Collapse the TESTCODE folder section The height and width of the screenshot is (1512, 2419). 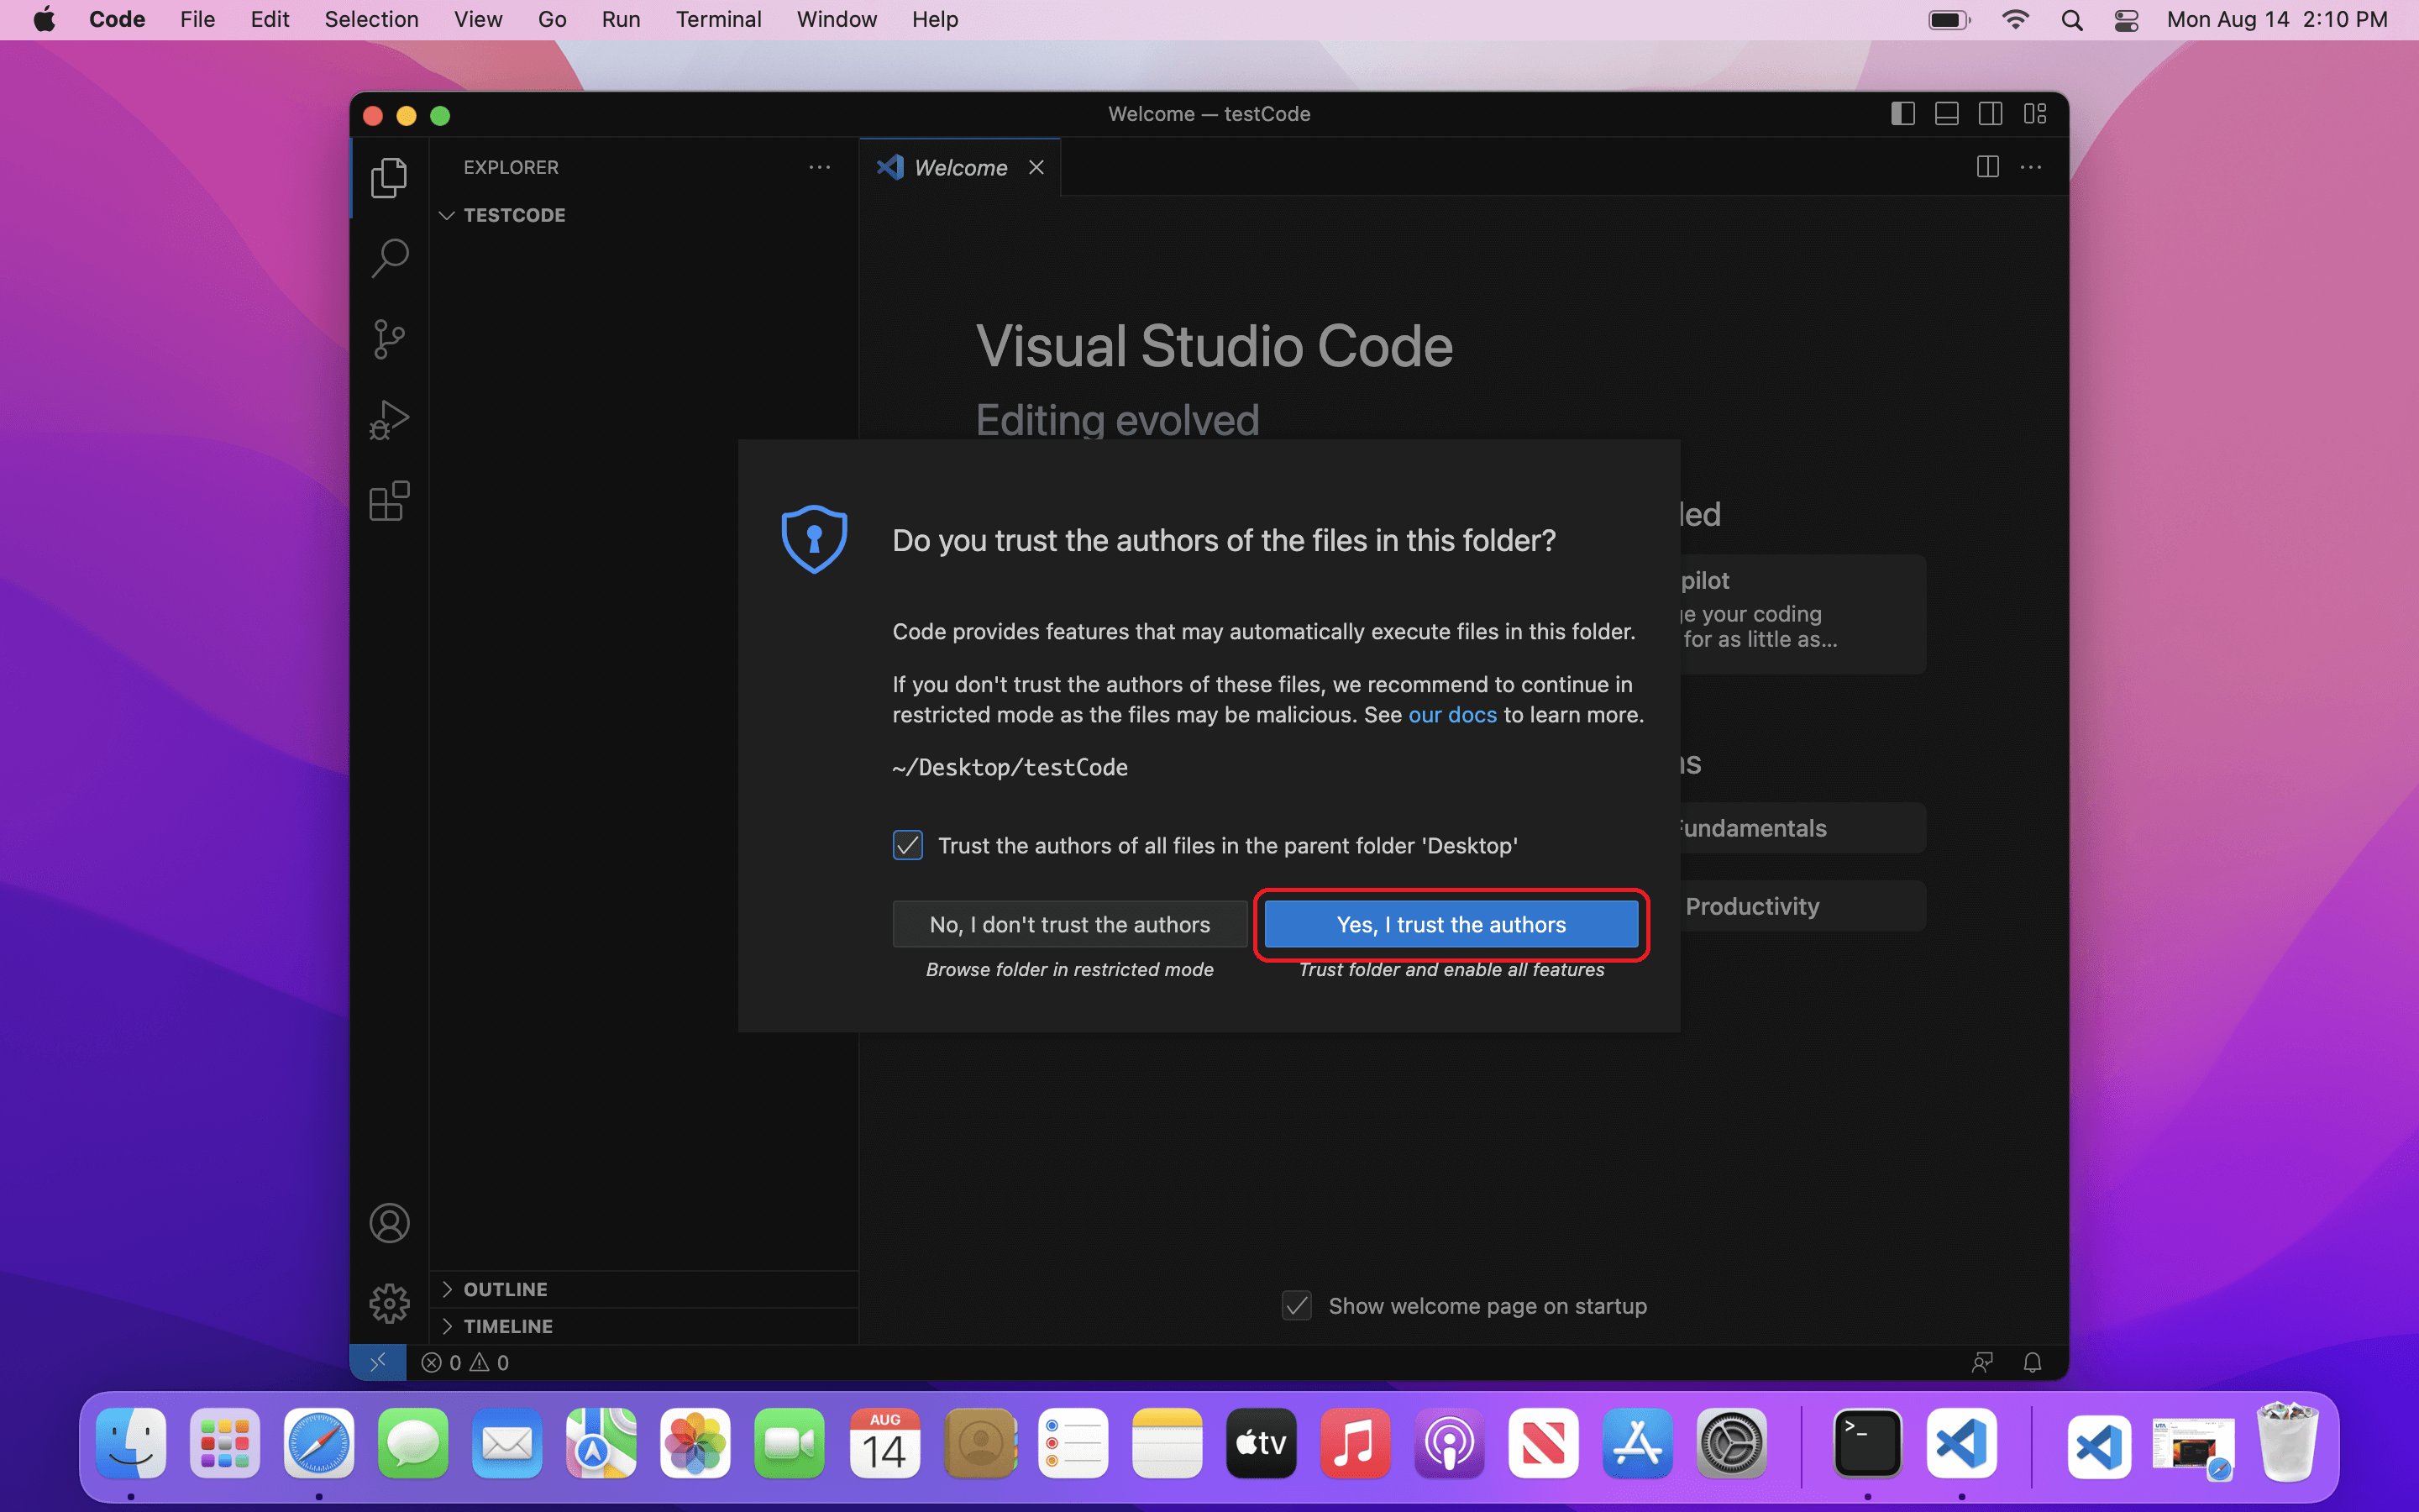(514, 215)
